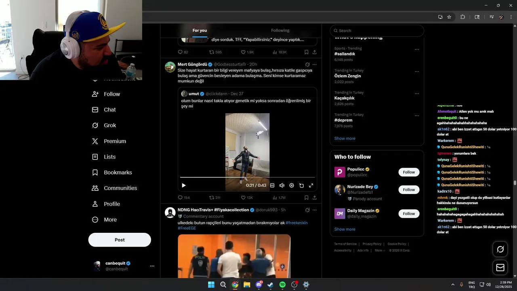Image resolution: width=517 pixels, height=291 pixels.
Task: Open more options for the NDNG HaciTravis+ post
Action: pos(315,210)
